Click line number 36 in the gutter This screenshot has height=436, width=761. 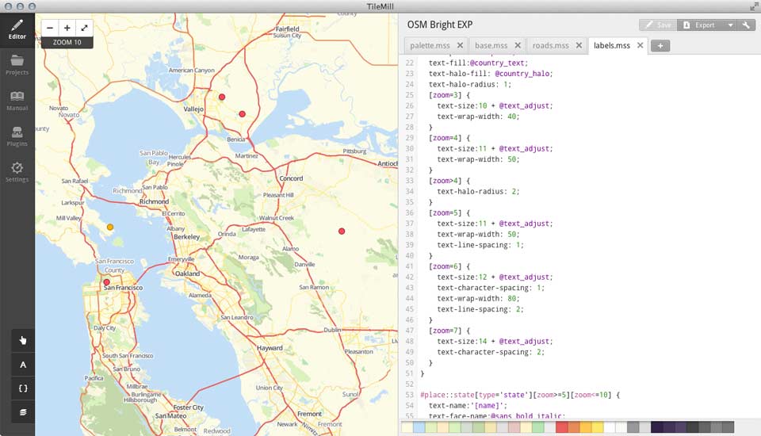pyautogui.click(x=409, y=212)
